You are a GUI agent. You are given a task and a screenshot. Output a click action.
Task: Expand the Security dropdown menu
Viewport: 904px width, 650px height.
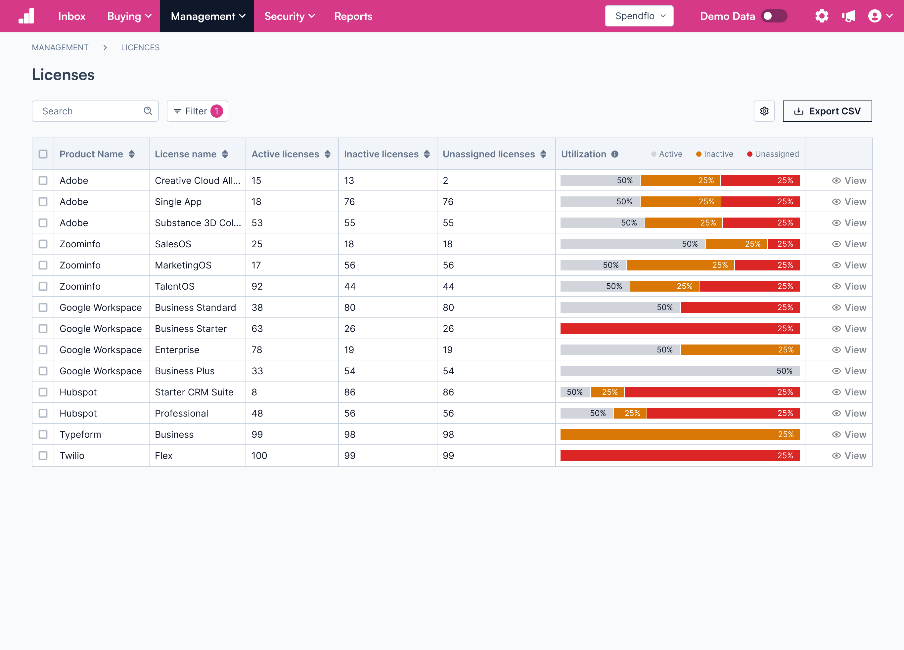pos(290,16)
